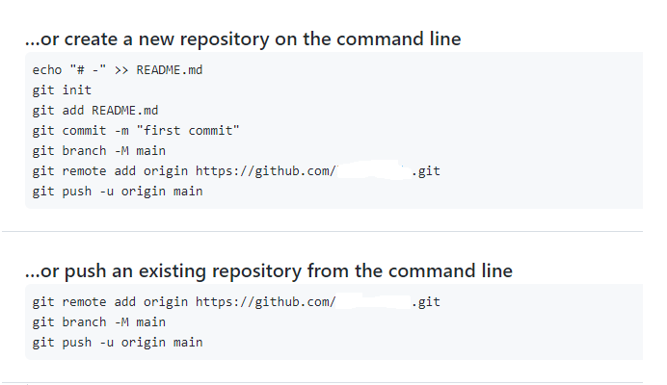Click the horizontal divider between the two sections
The image size is (667, 385).
(333, 231)
